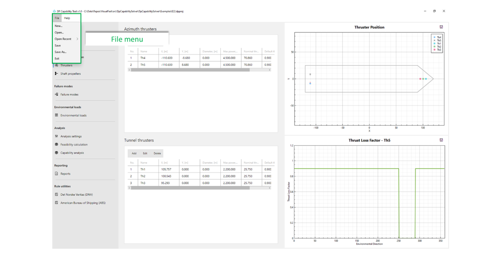Viewport: 497px width, 267px height.
Task: Click the green Th2 marker on position plot
Action: [x=423, y=79]
